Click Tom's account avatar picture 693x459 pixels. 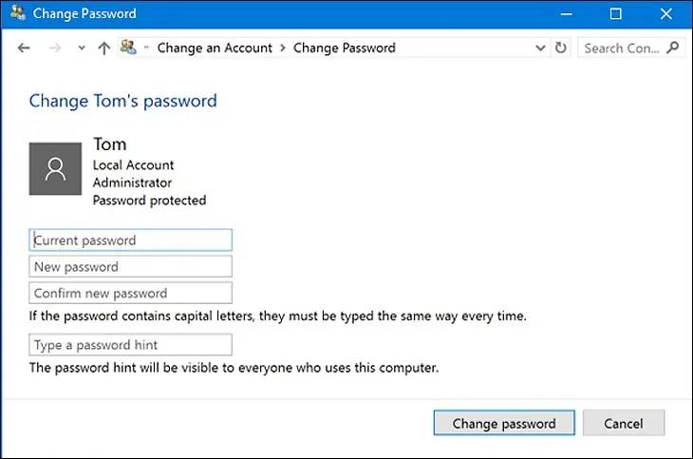55,169
